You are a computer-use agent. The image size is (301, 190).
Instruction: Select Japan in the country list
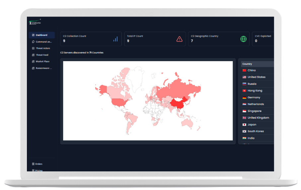258,125
